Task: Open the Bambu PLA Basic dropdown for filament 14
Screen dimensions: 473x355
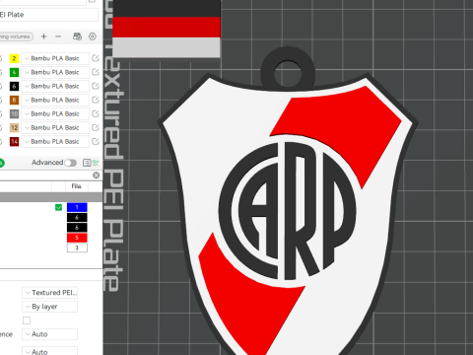Action: (x=55, y=141)
